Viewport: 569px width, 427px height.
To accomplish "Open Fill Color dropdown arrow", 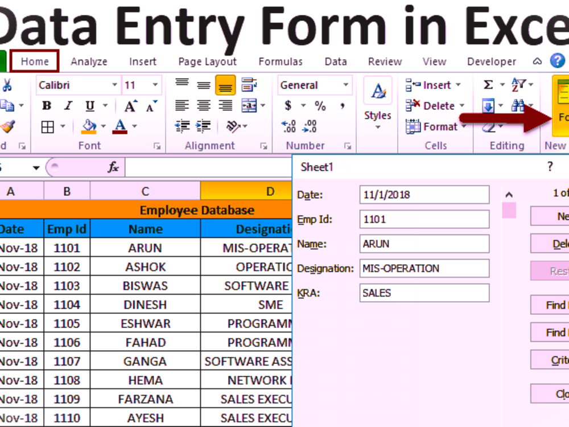I will coord(104,126).
